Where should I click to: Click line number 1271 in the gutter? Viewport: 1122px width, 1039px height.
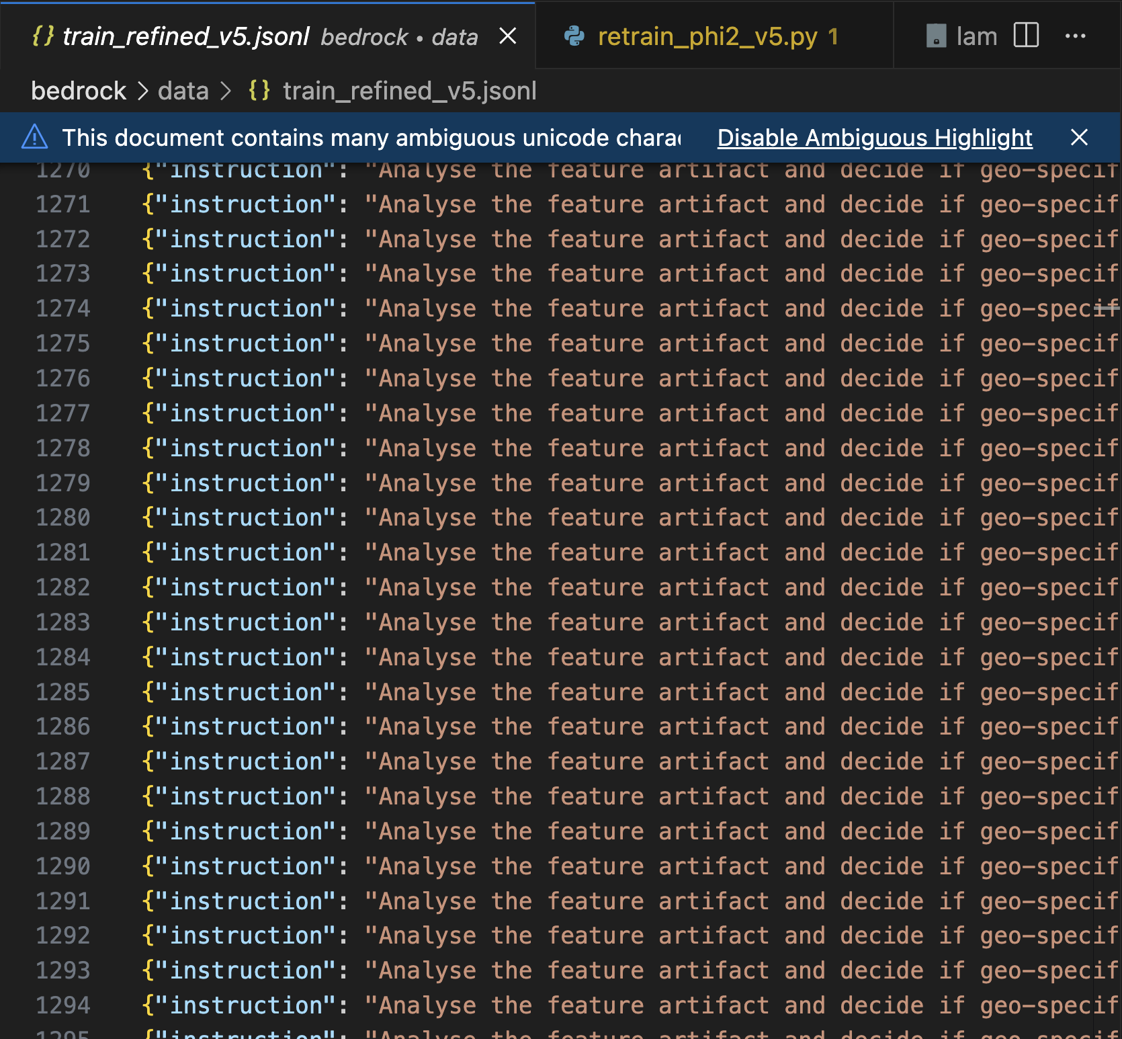[62, 204]
